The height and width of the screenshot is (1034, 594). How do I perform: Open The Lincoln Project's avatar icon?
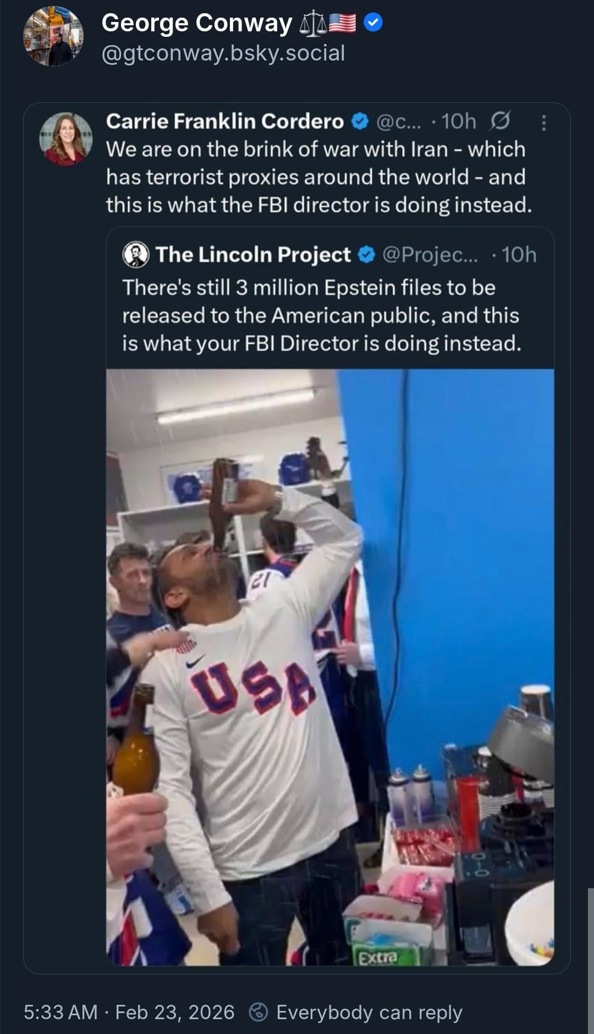tap(136, 255)
